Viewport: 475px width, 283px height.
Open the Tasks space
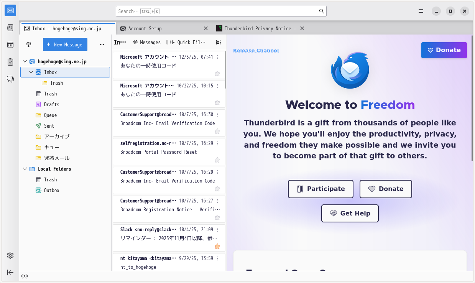click(10, 62)
